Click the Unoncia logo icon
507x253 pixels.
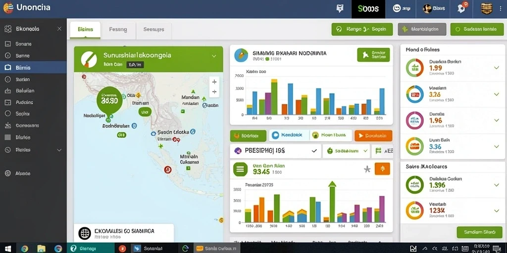tap(8, 8)
